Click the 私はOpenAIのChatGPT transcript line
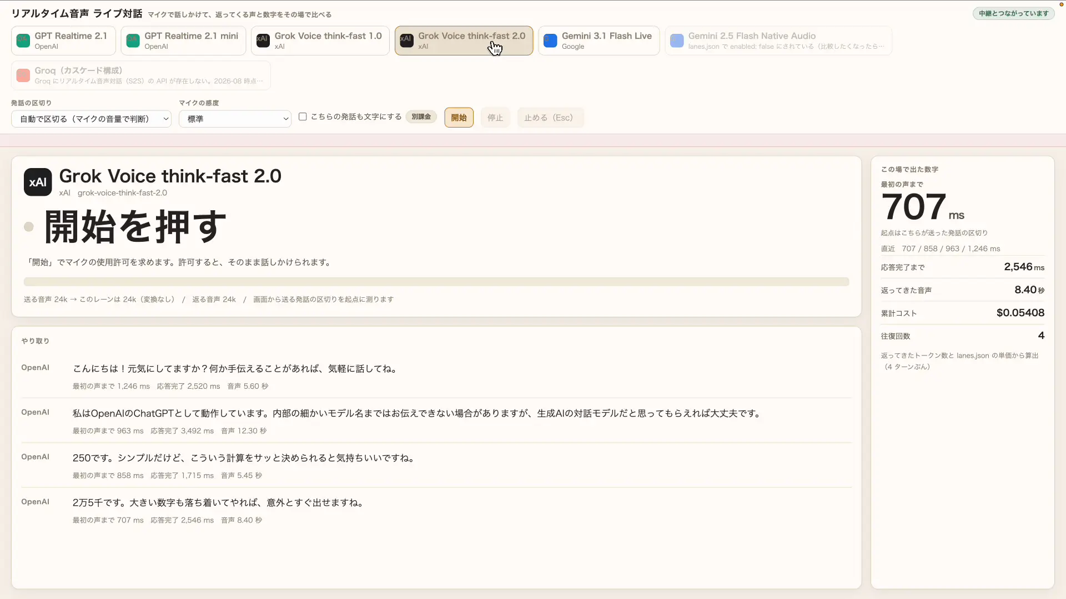The height and width of the screenshot is (599, 1066). tap(418, 414)
